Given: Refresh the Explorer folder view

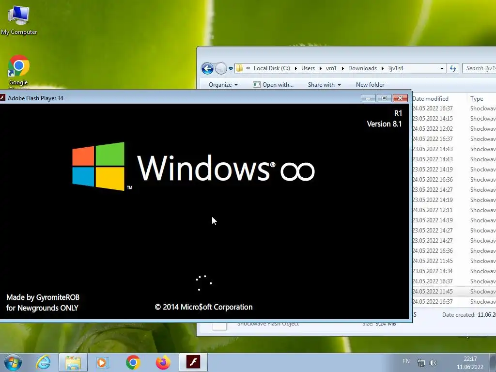Looking at the screenshot, I should pyautogui.click(x=453, y=68).
